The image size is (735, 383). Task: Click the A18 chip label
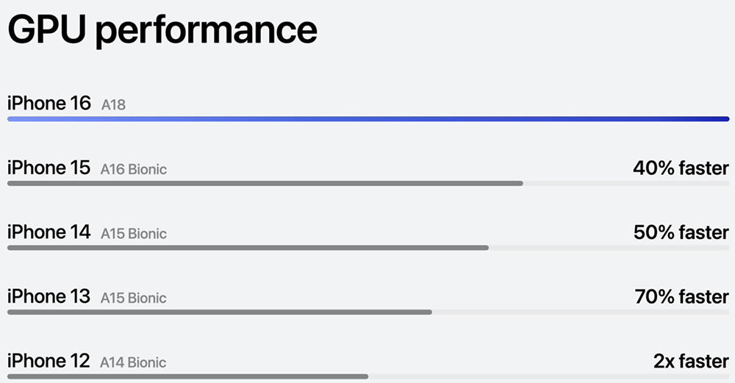click(113, 105)
